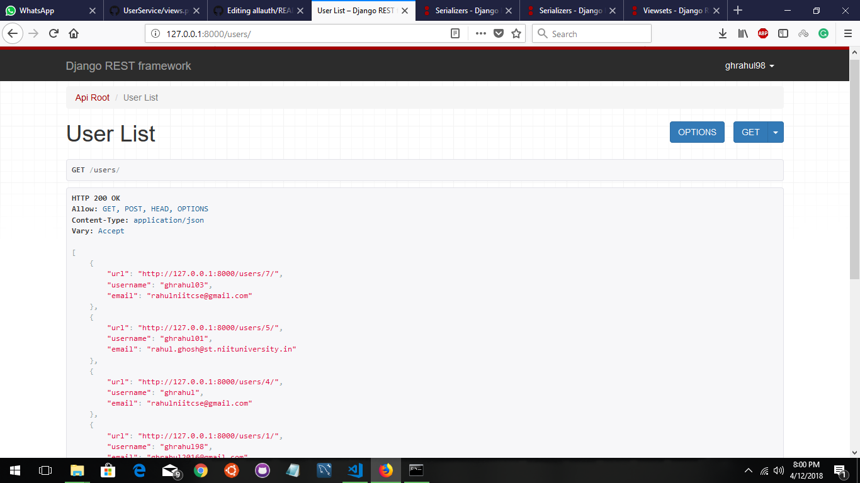Open the Downloads panel
Image resolution: width=860 pixels, height=483 pixels.
tap(722, 33)
